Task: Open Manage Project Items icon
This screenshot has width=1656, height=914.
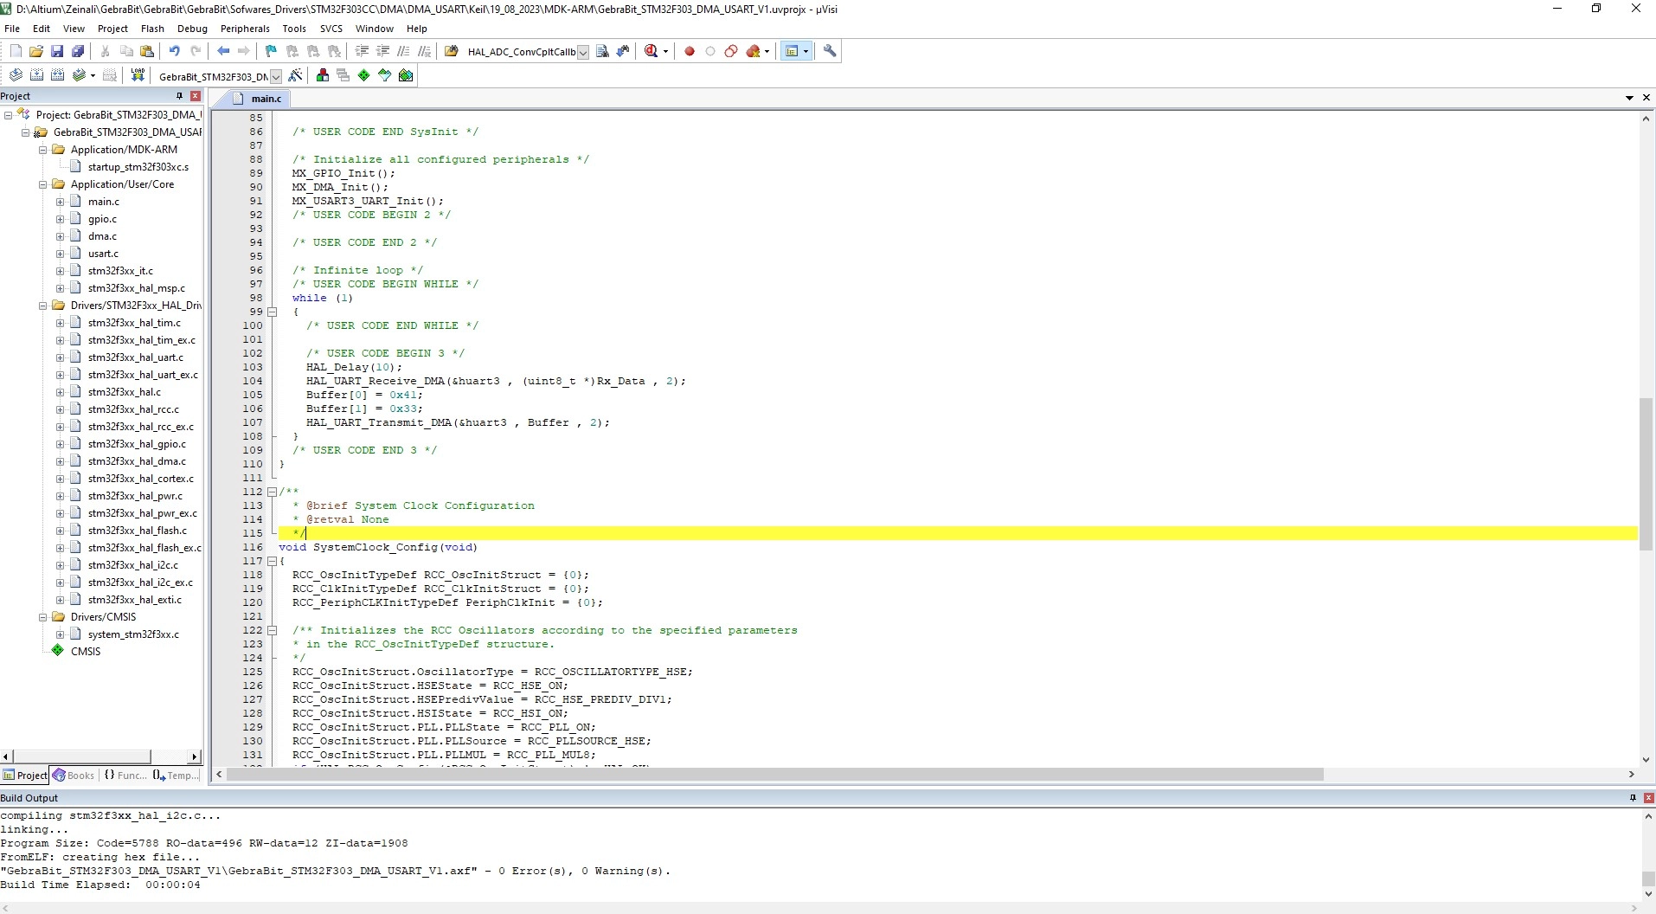Action: coord(323,75)
